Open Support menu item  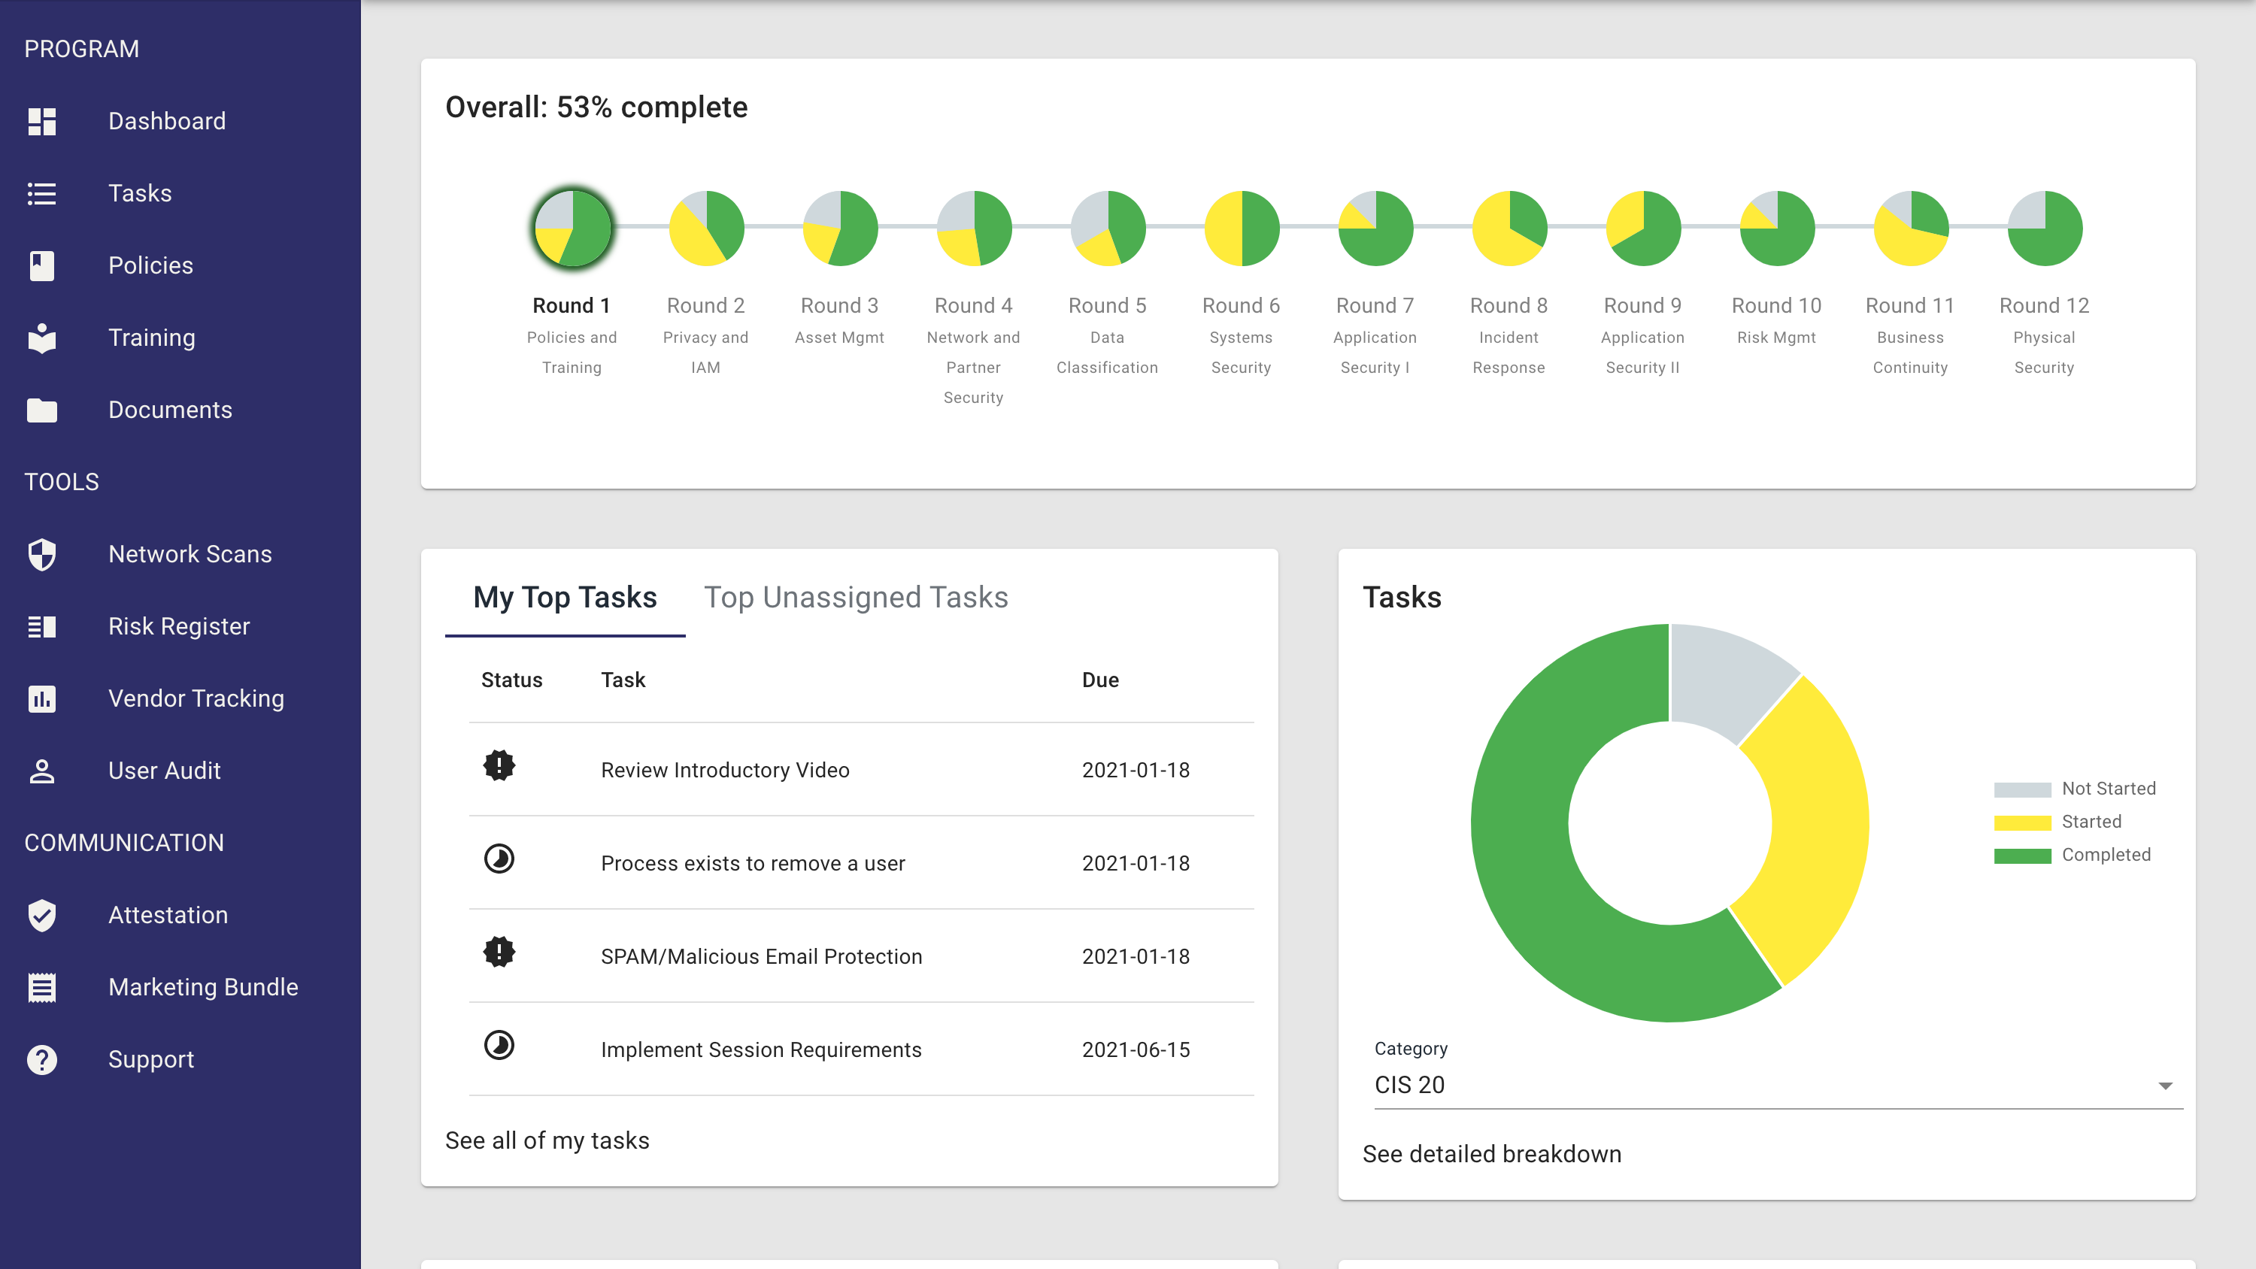(x=180, y=1060)
